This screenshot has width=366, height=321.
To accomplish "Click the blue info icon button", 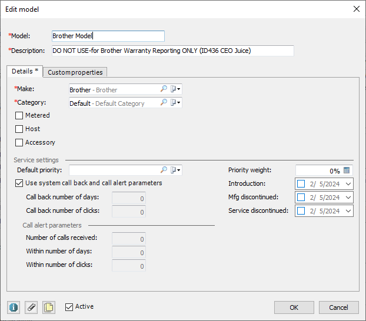I will point(14,307).
